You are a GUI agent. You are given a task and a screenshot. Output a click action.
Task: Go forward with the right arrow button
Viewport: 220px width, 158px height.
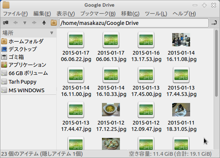(x=34, y=23)
